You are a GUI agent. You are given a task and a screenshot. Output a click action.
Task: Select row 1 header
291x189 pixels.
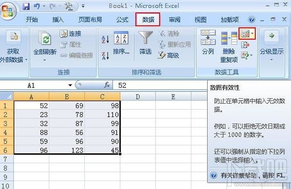[x=6, y=106]
